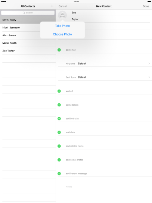Screen dimensions: 152x203
Task: Tap the plus icon to add a contact
Action: pos(52,6)
